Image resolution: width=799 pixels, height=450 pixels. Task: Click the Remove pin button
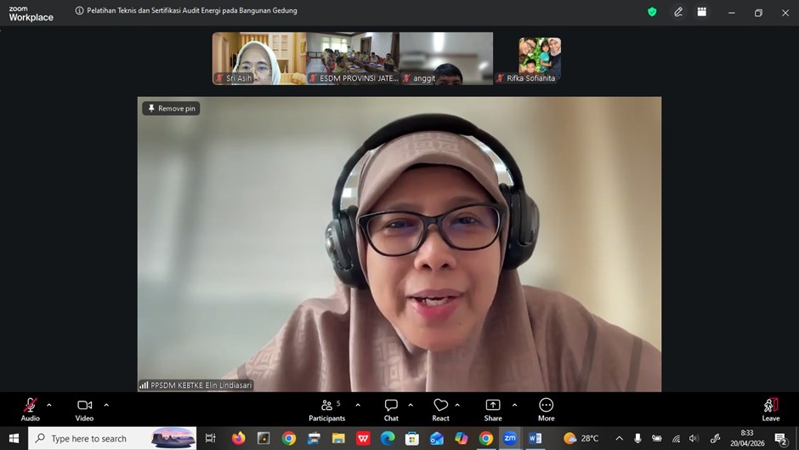pyautogui.click(x=171, y=109)
